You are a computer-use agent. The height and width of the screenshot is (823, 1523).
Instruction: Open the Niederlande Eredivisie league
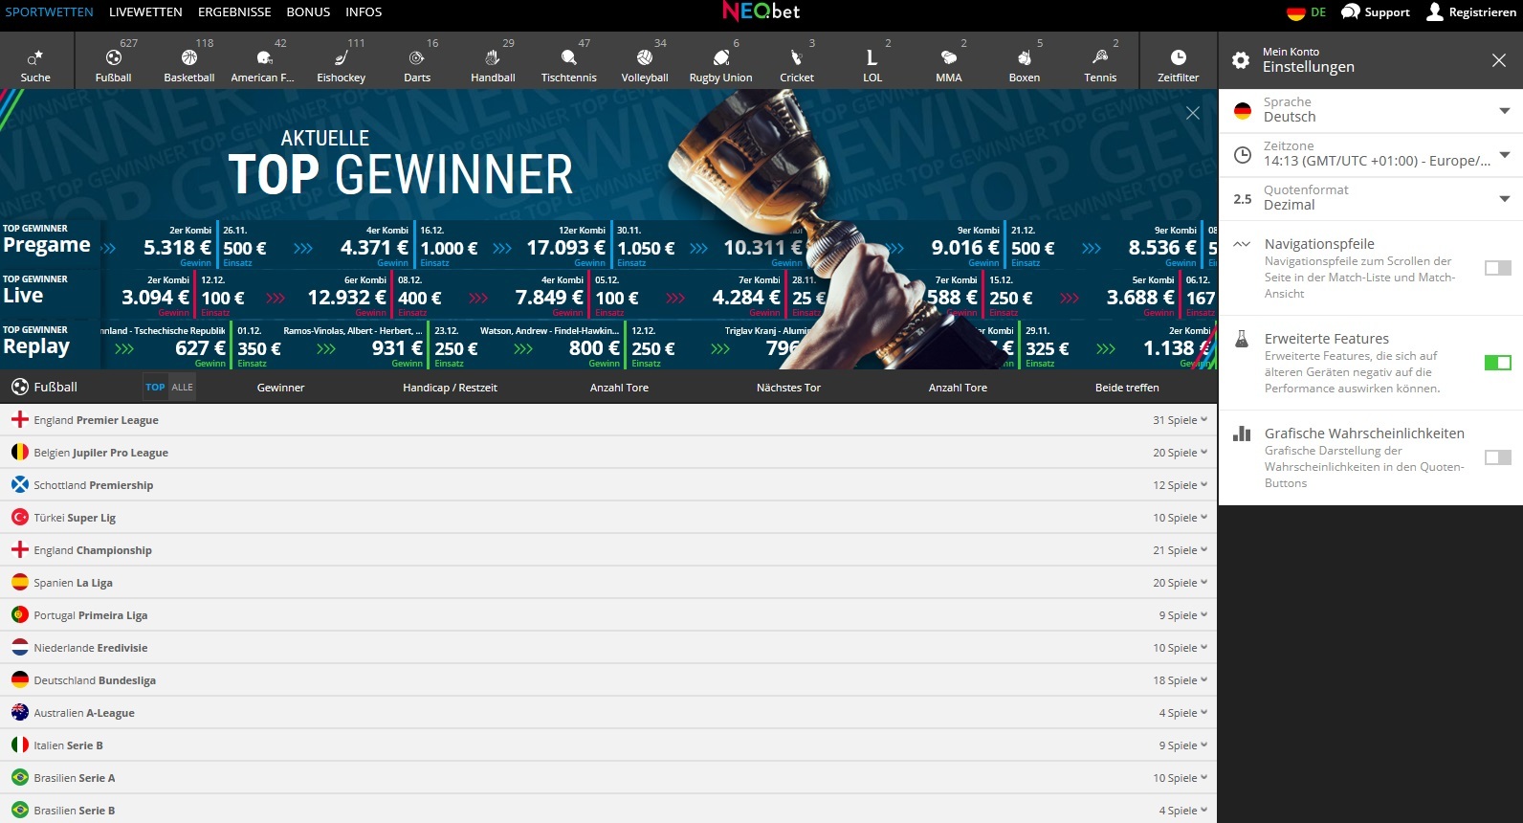608,648
